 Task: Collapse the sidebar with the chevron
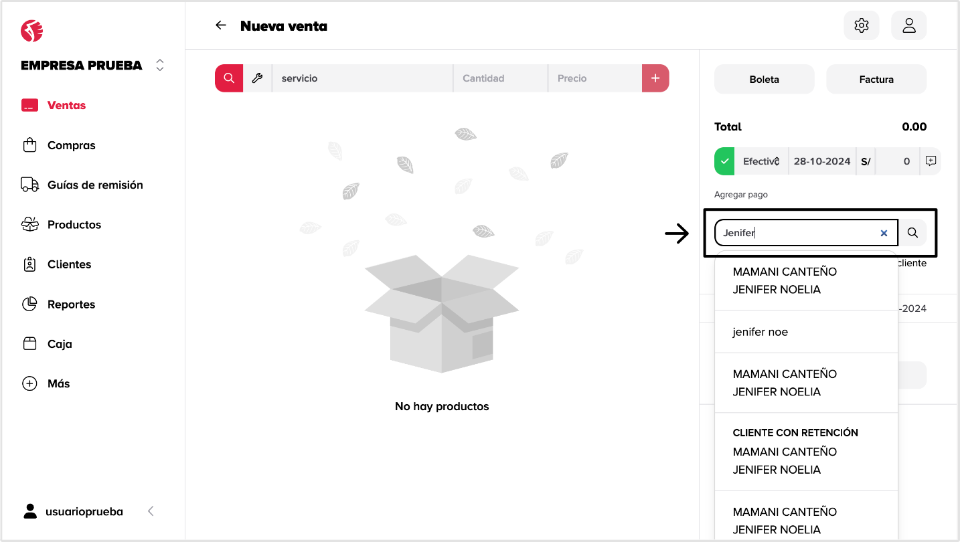(x=151, y=511)
